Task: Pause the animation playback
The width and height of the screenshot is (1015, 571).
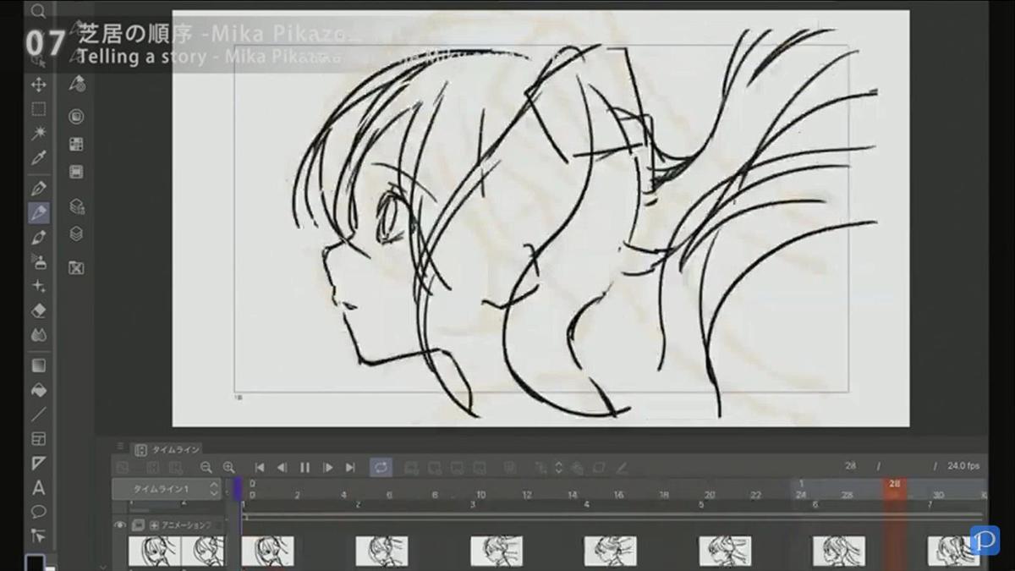Action: coord(304,467)
